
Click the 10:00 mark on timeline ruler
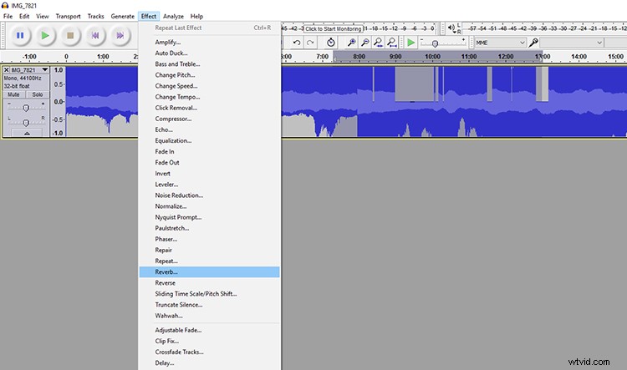[432, 57]
